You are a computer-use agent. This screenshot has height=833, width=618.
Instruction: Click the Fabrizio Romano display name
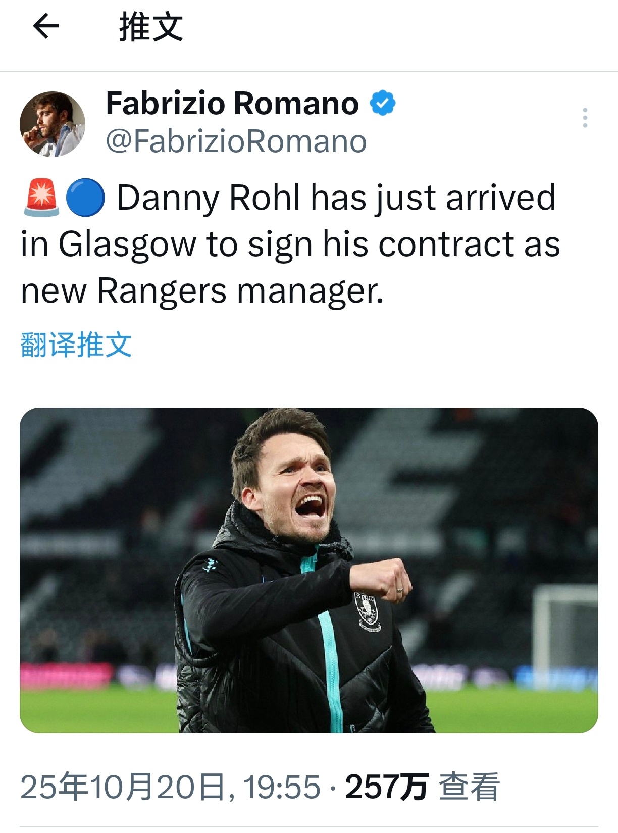(x=232, y=103)
